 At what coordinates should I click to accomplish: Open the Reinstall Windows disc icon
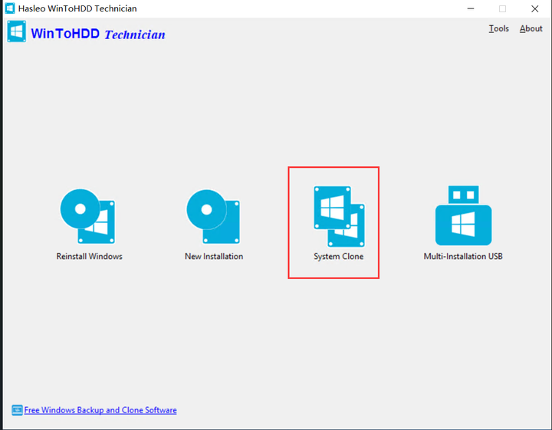pyautogui.click(x=87, y=216)
